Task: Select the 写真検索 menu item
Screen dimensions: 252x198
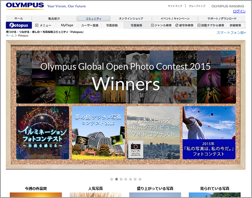Action: [136, 25]
